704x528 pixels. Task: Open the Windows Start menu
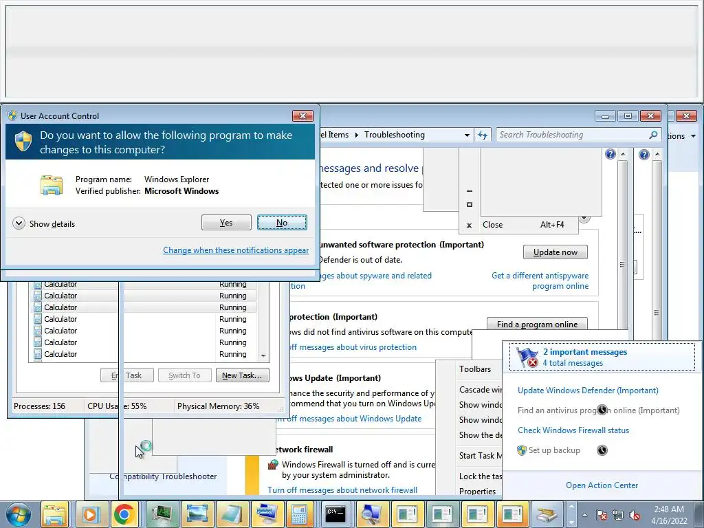16,514
